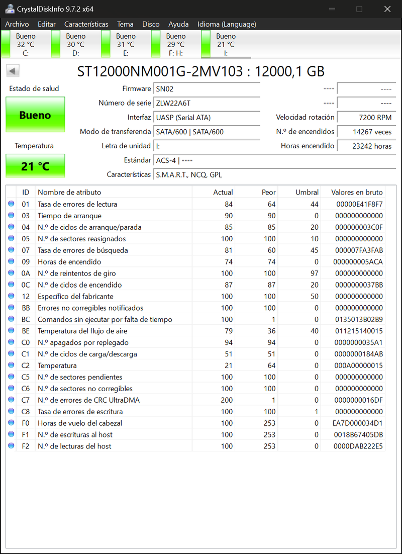Click status orb for Temperatura del flujo de aire
Viewport: 402px width, 554px height.
(11, 330)
